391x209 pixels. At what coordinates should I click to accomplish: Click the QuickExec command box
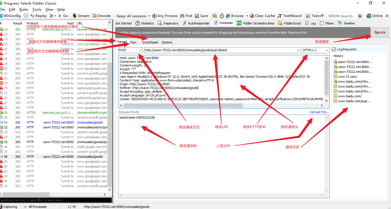click(x=56, y=200)
